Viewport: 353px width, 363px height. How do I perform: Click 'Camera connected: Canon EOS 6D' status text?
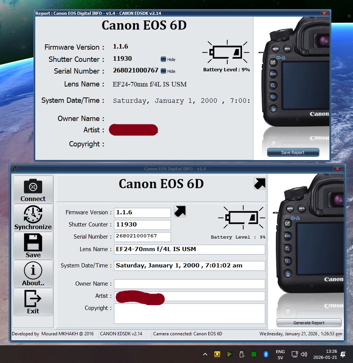pyautogui.click(x=188, y=333)
